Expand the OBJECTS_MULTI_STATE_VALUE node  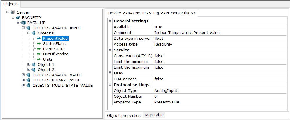pyautogui.click(x=23, y=85)
